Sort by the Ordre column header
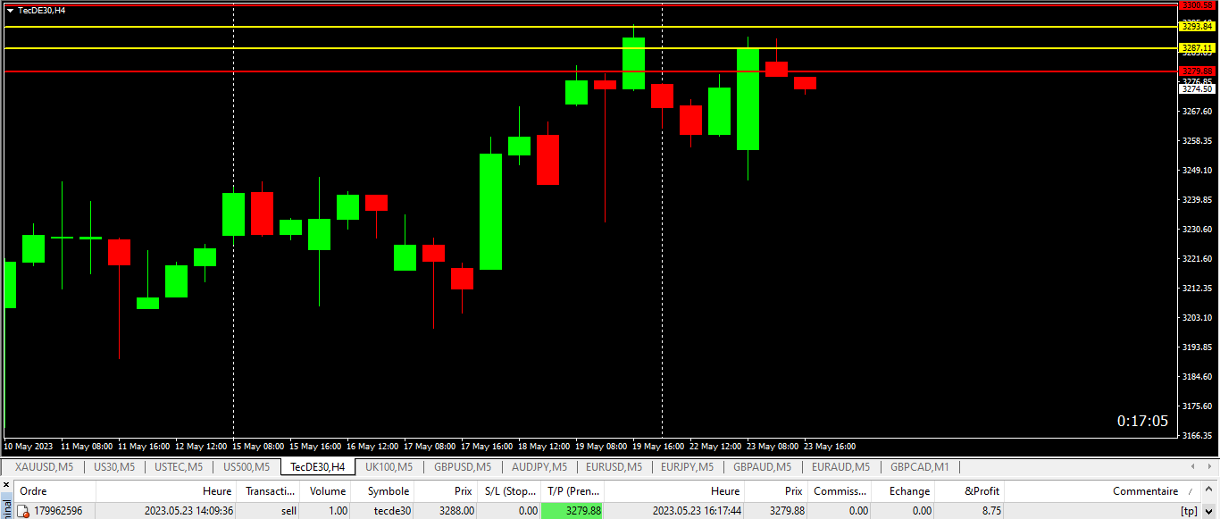 55,491
